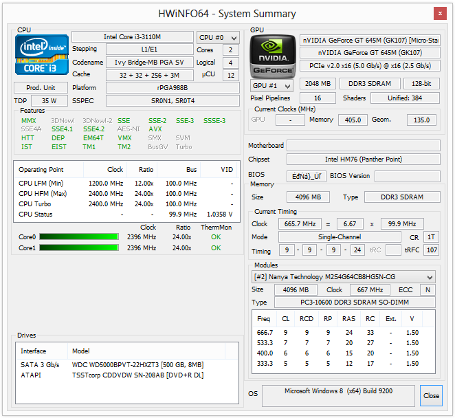Click the Stepping value L1/E1
Viewport: 455px width, 418px height.
pyautogui.click(x=149, y=49)
